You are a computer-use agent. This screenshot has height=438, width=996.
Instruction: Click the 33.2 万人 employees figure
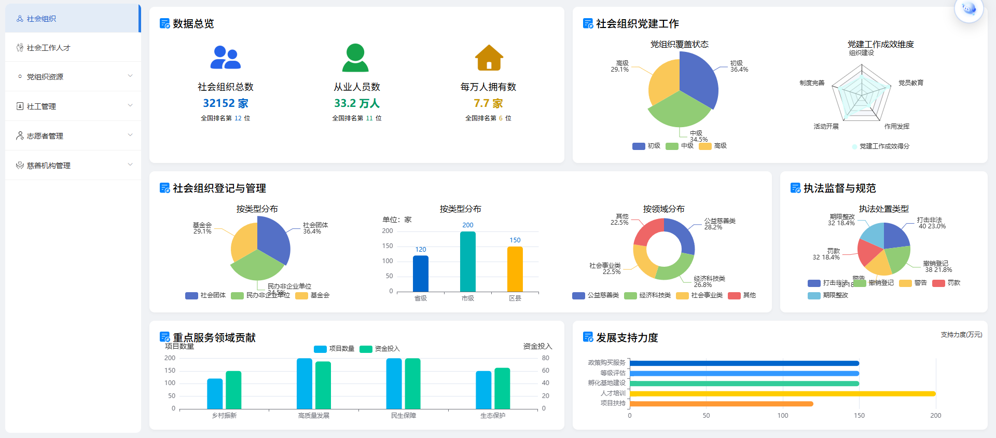(356, 103)
